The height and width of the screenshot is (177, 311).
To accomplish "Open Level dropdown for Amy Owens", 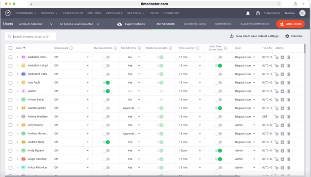I will coord(245,125).
